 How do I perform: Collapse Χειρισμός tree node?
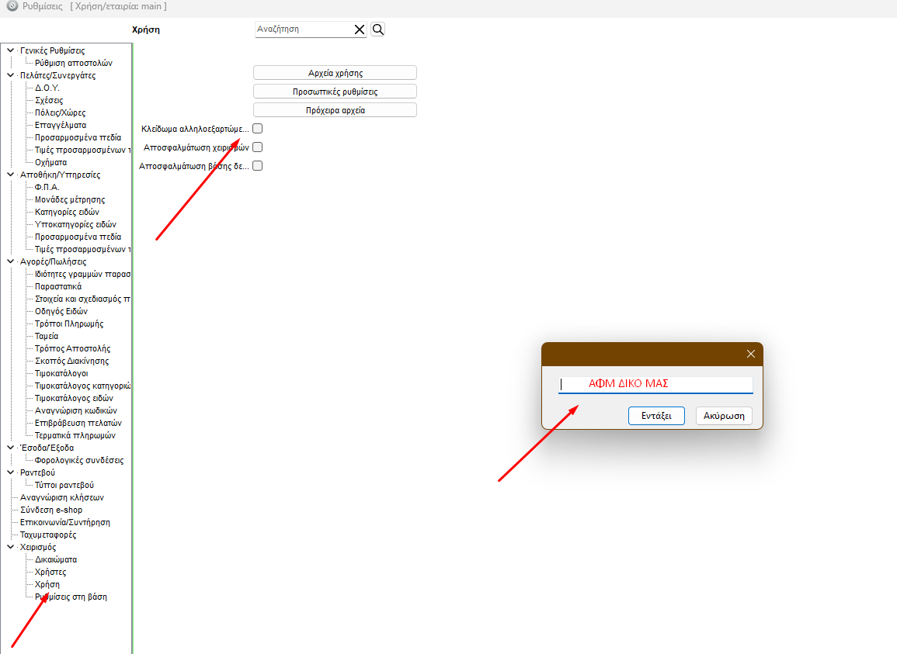click(x=10, y=547)
